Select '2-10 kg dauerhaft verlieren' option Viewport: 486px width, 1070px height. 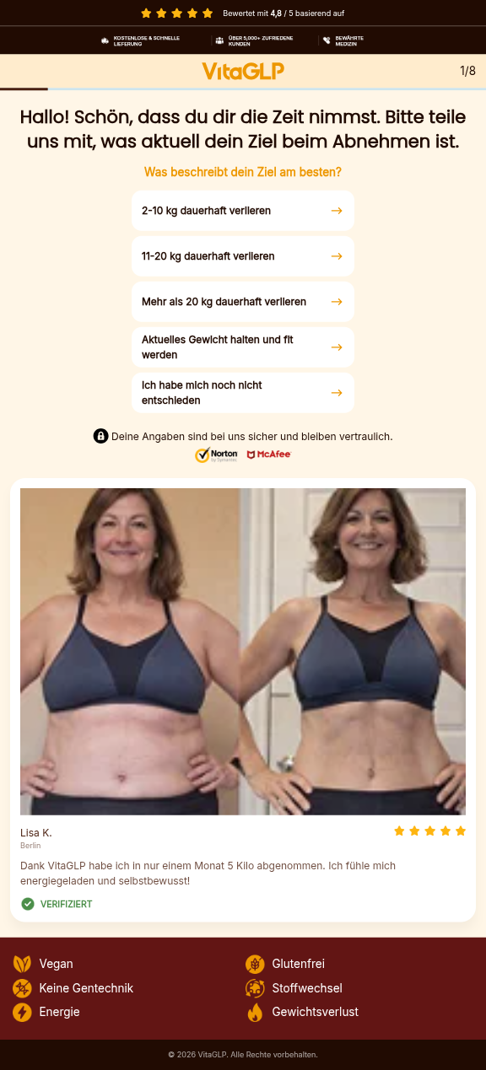(243, 211)
